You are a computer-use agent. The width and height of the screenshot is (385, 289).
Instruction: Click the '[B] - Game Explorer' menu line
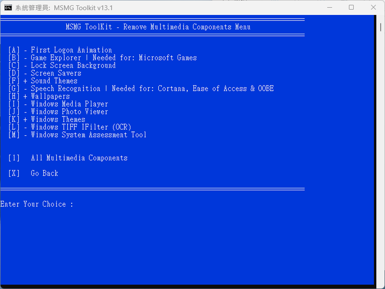102,58
